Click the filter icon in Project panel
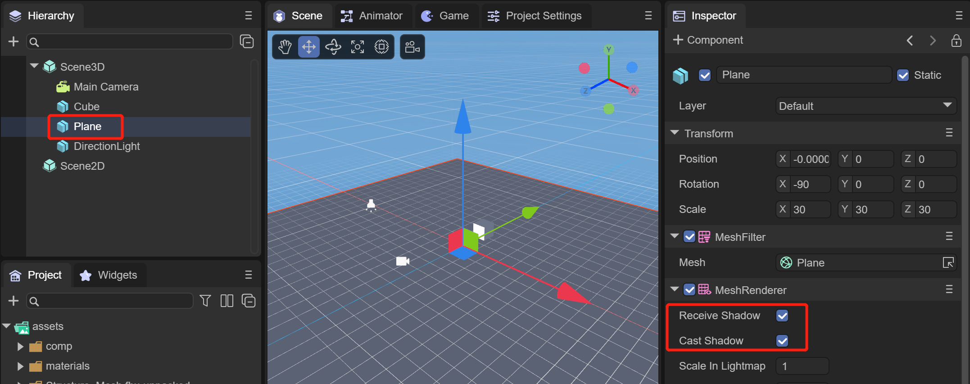The width and height of the screenshot is (970, 384). [205, 301]
